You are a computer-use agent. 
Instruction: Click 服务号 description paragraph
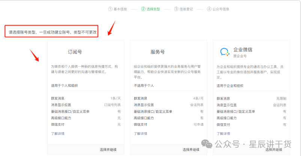(167, 72)
